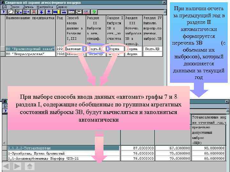The image size is (230, 172).
Task: Go to previous slide with left arrow
Action: pyautogui.click(x=6, y=166)
